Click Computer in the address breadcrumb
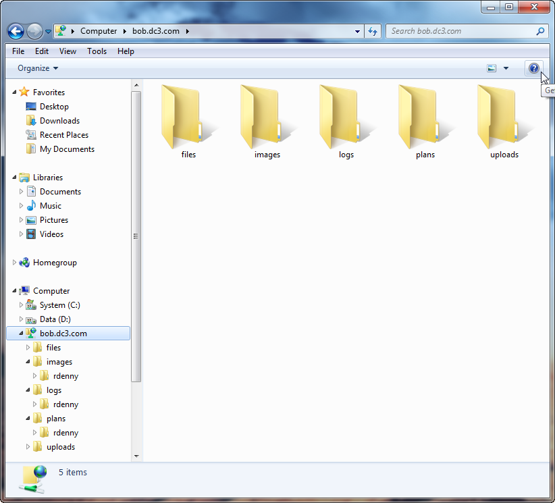The height and width of the screenshot is (503, 555). (99, 31)
